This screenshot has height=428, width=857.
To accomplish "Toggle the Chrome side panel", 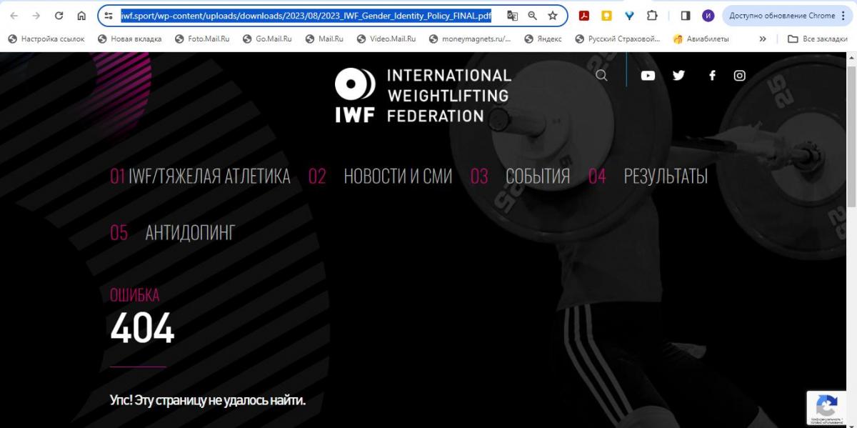I will (x=685, y=16).
